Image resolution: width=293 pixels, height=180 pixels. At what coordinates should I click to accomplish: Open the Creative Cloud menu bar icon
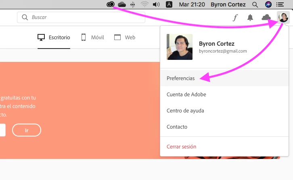coord(111,4)
